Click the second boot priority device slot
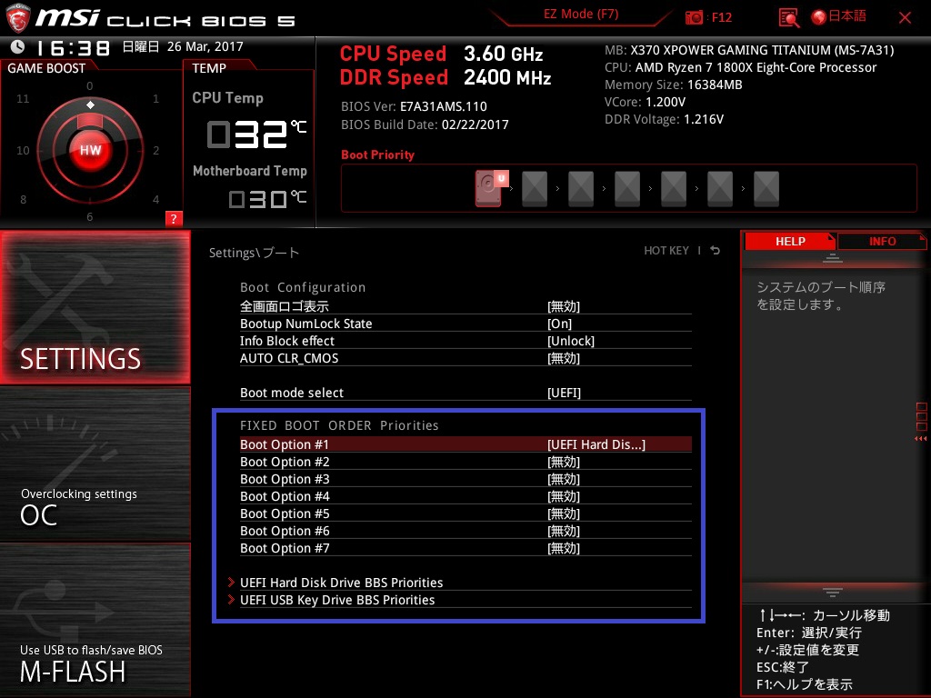 (x=535, y=189)
